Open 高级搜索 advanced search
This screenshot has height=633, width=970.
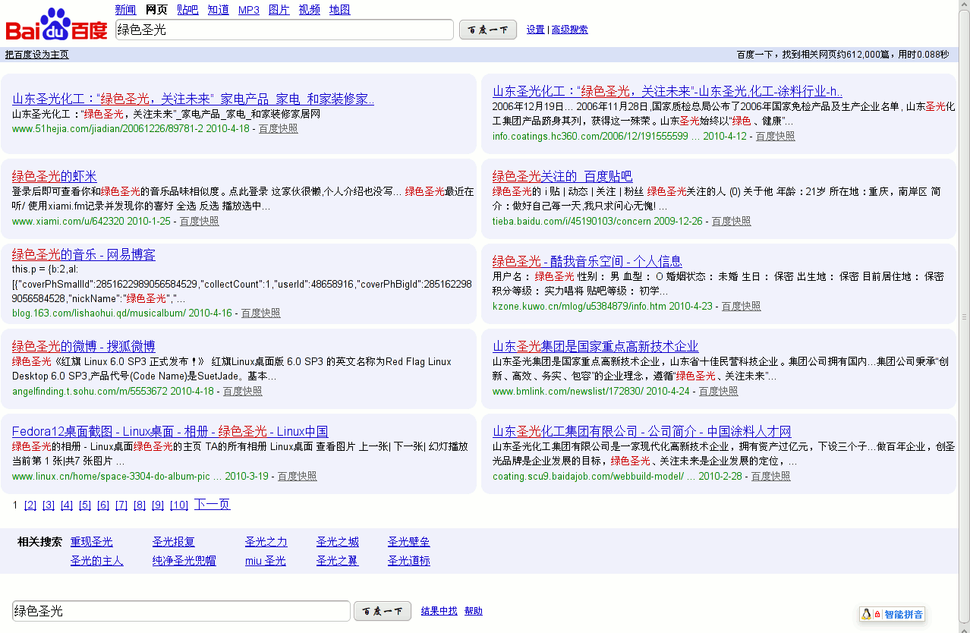tap(569, 30)
